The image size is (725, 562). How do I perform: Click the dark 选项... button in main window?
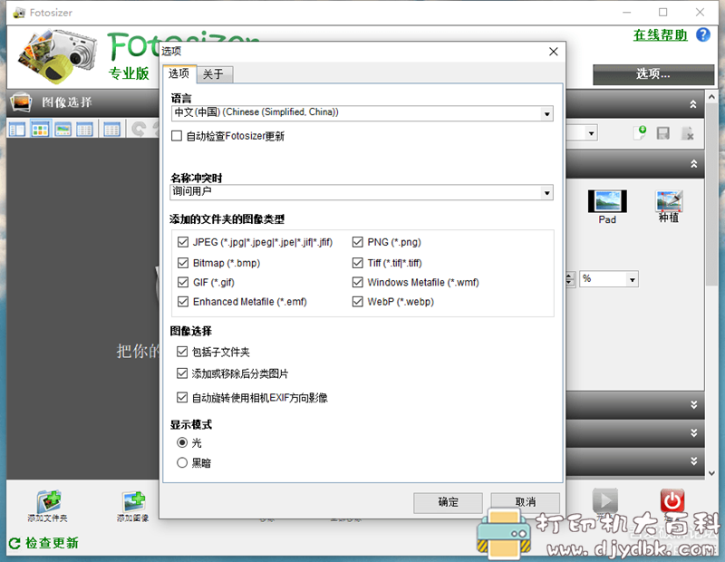click(653, 74)
